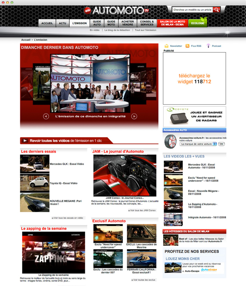Screen dimensions: 246x286
Task: Open the Conseil & Services tab
Action: click(147, 23)
